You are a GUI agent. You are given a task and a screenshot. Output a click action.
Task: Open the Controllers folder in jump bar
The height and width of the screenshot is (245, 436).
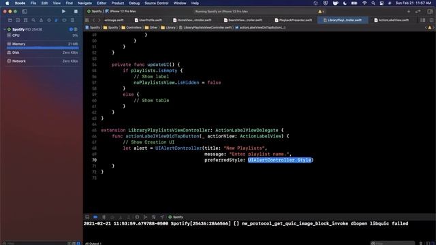click(x=131, y=27)
